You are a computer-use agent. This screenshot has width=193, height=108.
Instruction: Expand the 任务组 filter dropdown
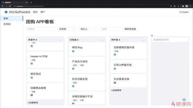[x=67, y=29]
